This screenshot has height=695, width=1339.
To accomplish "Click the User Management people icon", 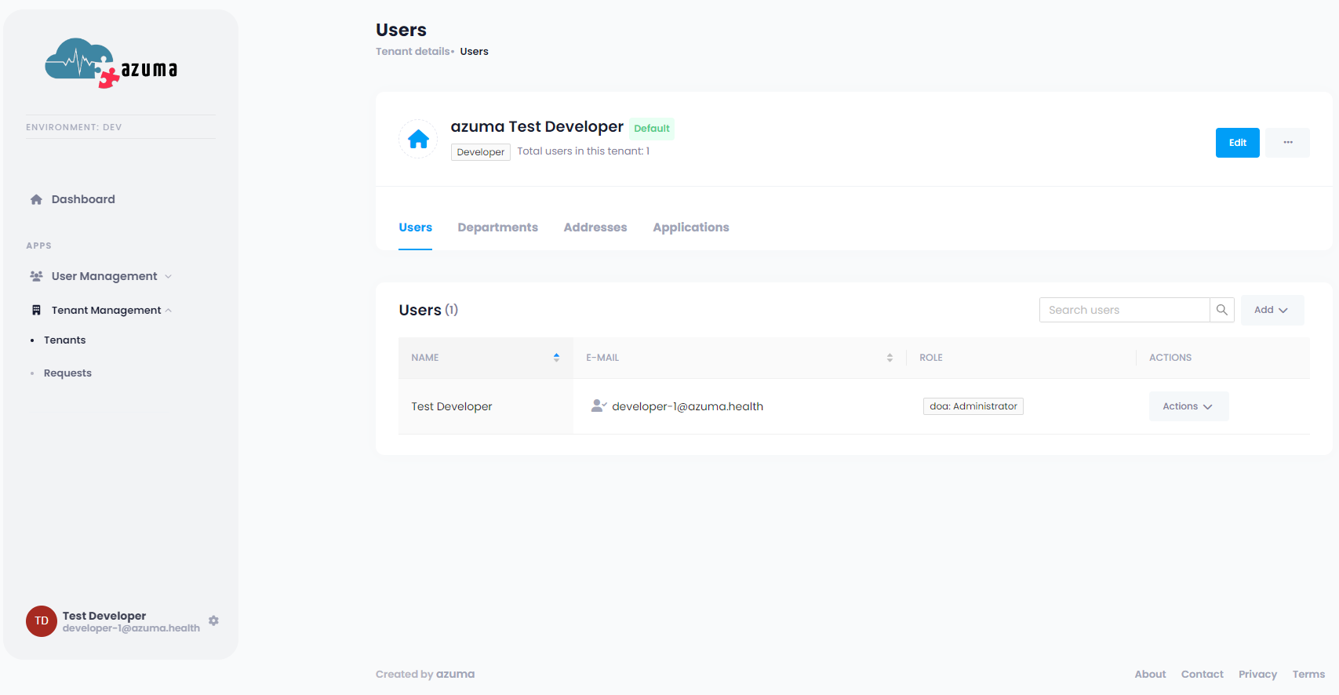I will 36,276.
